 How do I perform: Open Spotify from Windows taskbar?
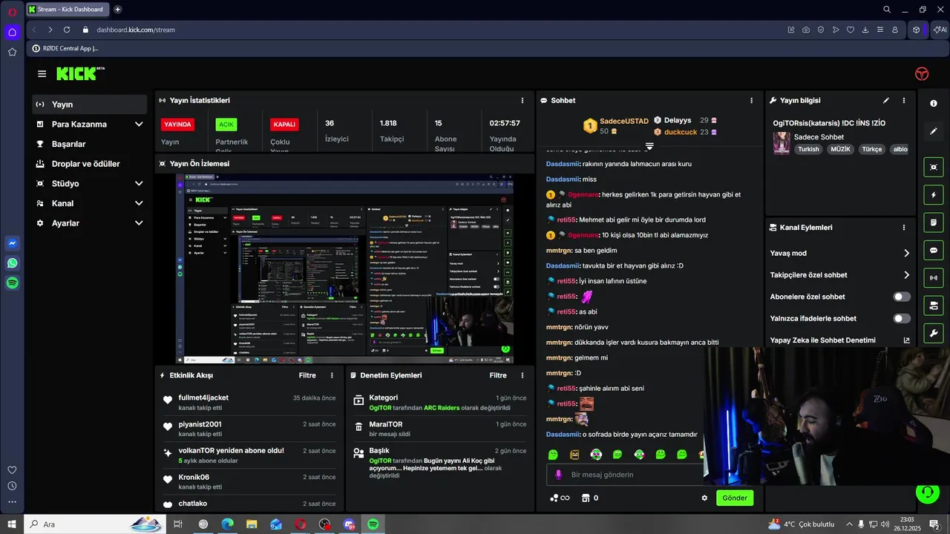click(x=373, y=524)
